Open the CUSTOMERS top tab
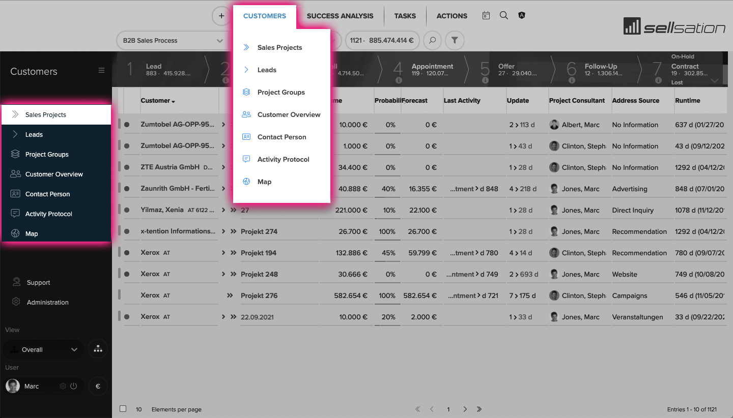This screenshot has height=418, width=733. pos(265,16)
